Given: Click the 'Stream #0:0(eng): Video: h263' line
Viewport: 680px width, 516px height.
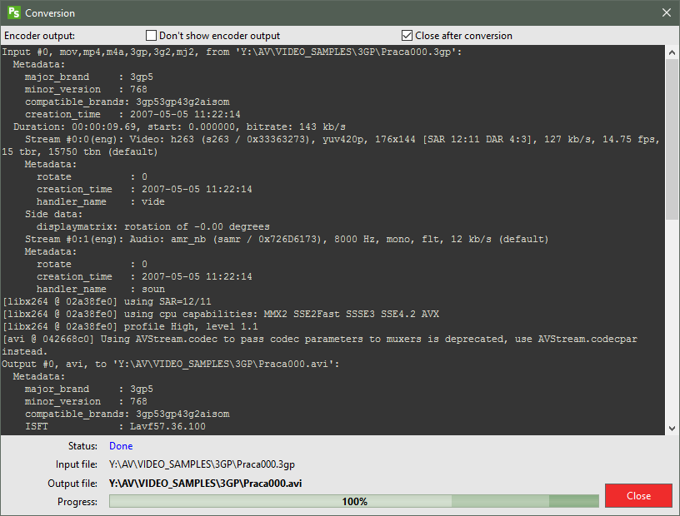Looking at the screenshot, I should 342,140.
